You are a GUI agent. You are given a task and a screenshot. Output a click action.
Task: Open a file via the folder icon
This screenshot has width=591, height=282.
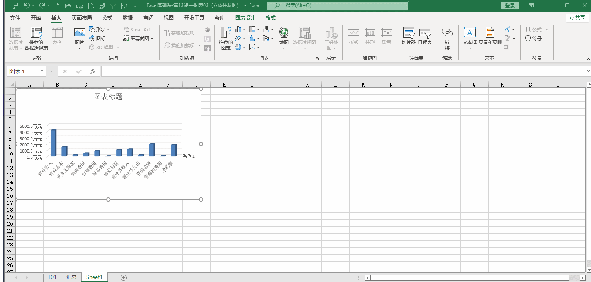click(68, 6)
